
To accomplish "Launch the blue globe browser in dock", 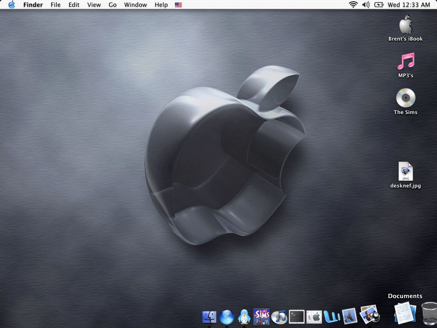I will click(227, 317).
